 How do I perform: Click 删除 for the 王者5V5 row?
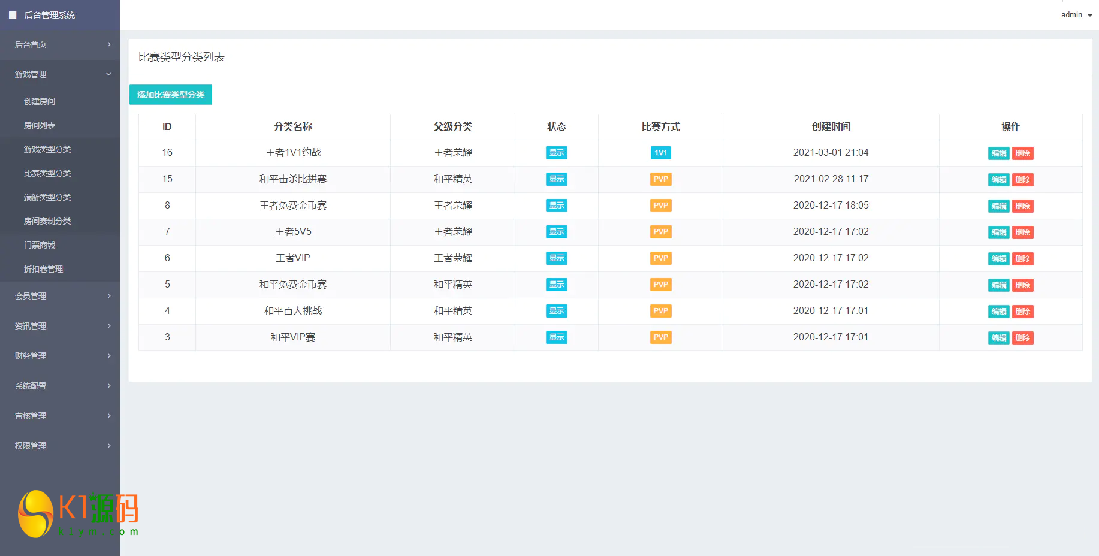(1022, 232)
